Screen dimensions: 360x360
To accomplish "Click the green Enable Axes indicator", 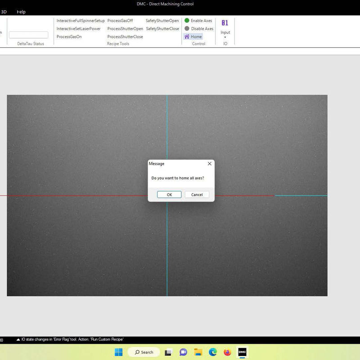I will pos(187,21).
